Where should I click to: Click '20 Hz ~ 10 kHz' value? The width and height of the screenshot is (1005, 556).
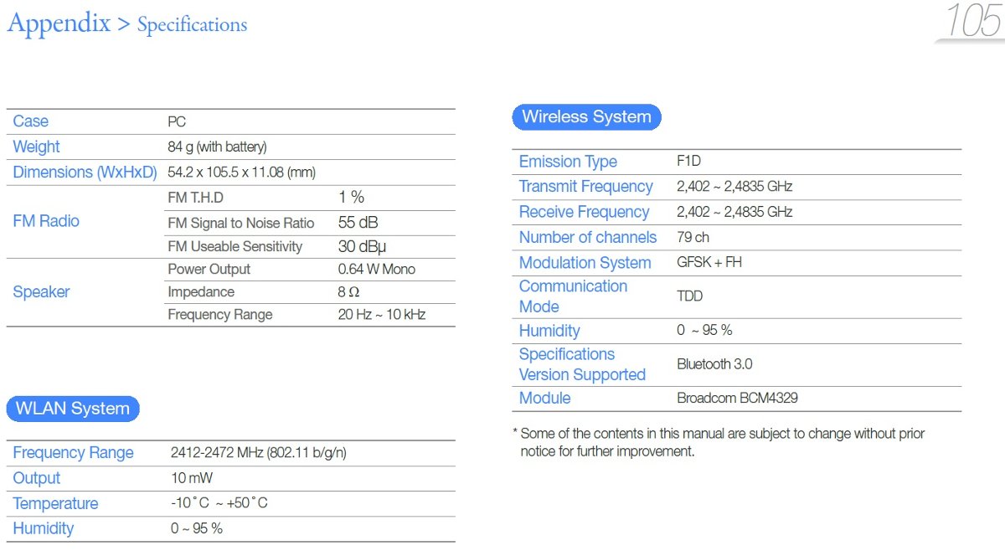click(382, 315)
